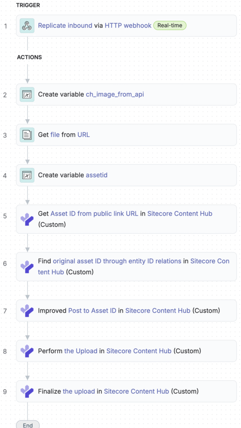Click the variable icon for ch_image_from_api step

pos(27,94)
